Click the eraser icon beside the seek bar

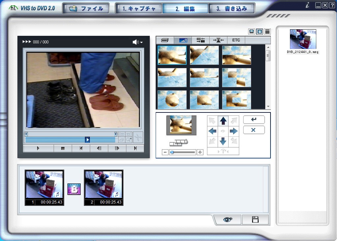click(122, 140)
